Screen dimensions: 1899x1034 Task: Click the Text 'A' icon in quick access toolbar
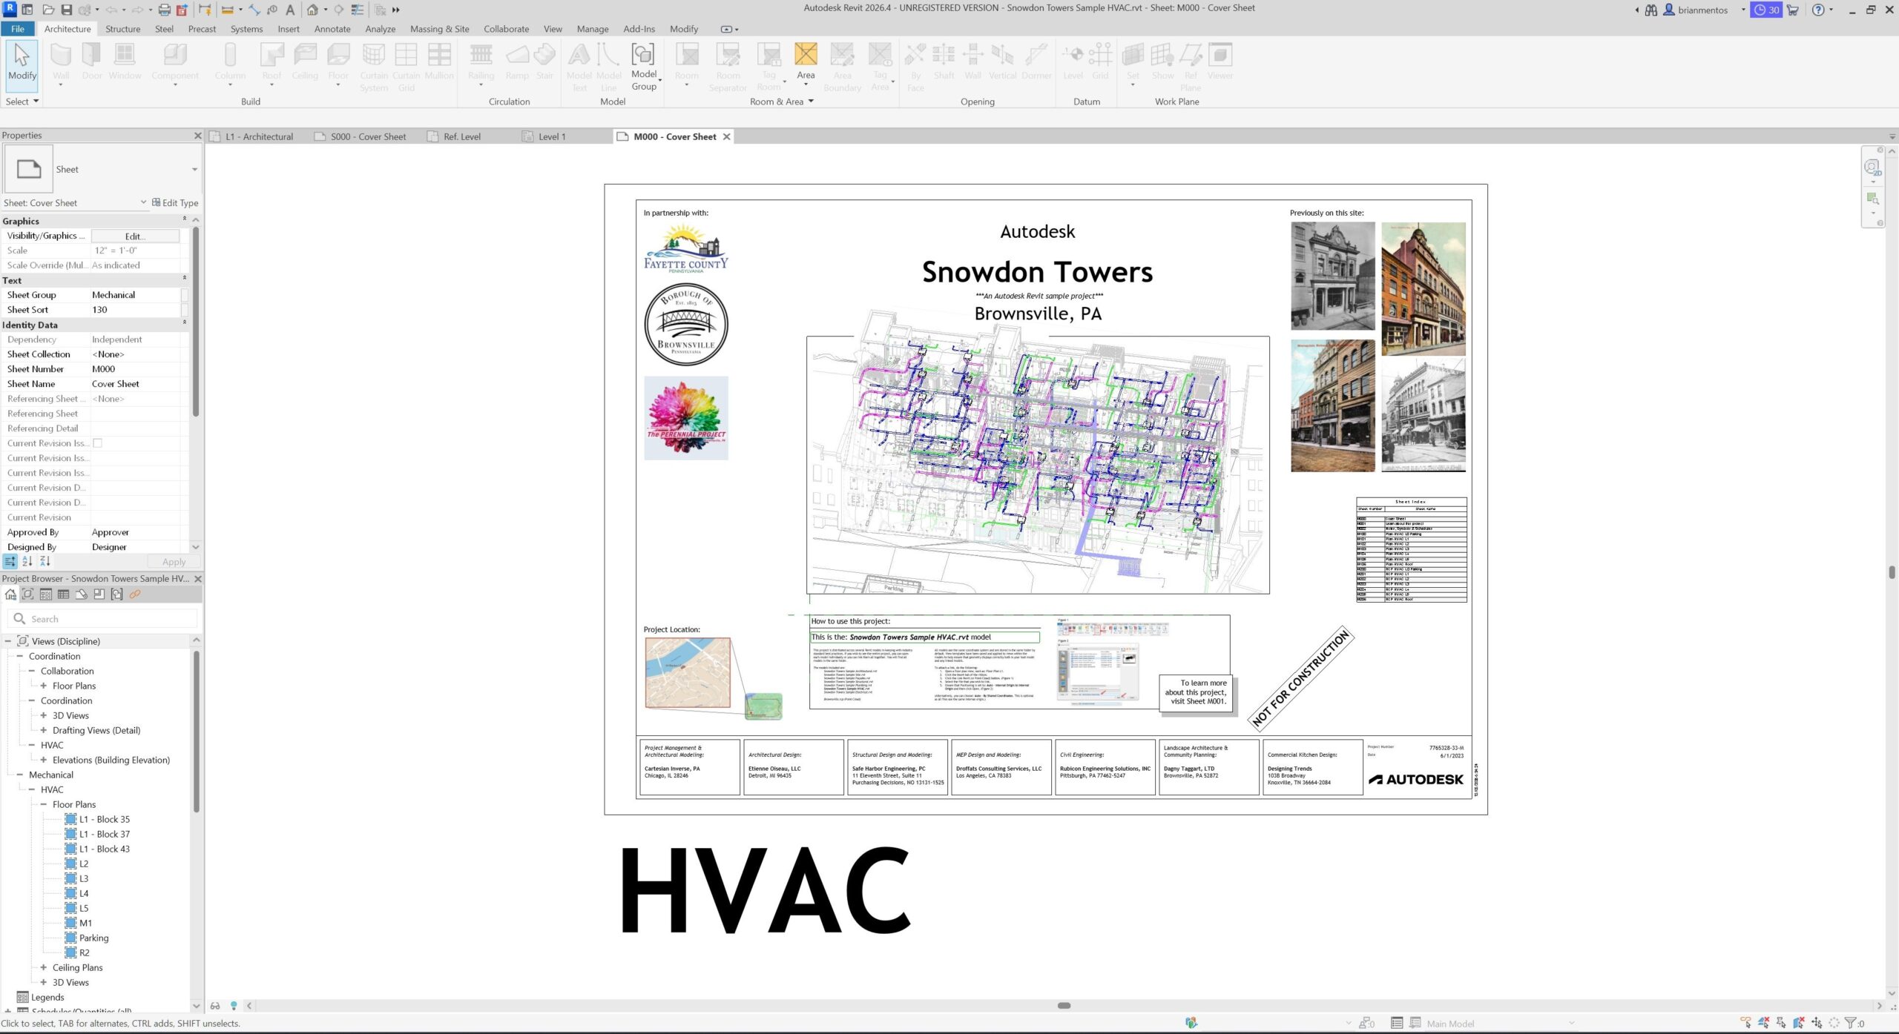290,10
